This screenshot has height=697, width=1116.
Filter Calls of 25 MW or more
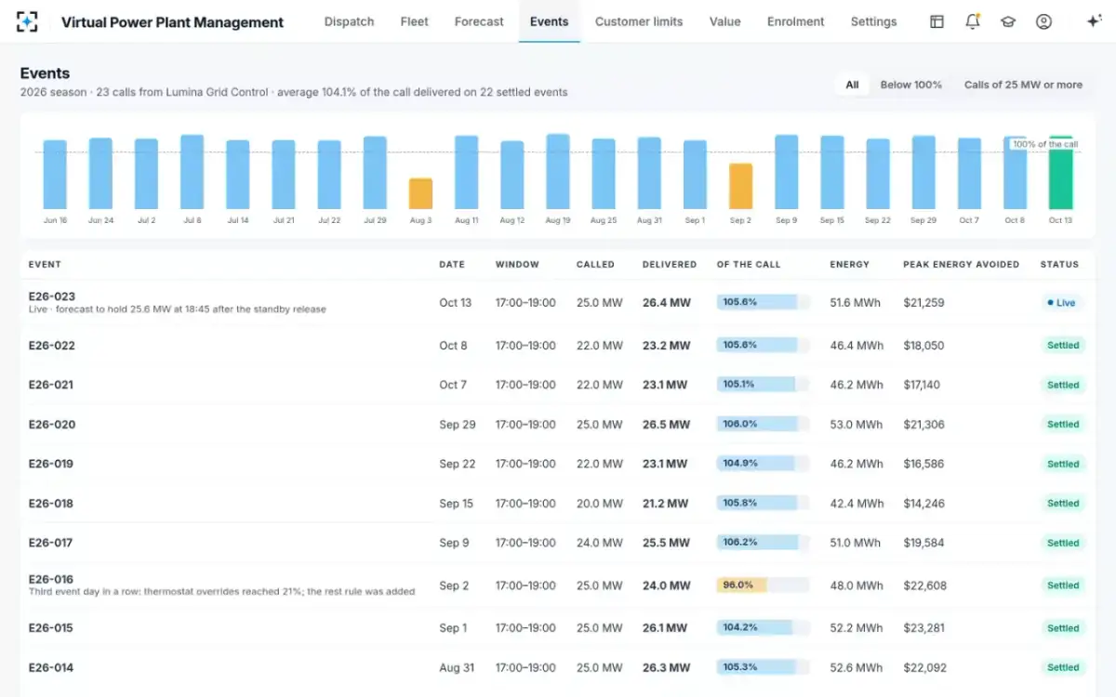coord(1023,85)
